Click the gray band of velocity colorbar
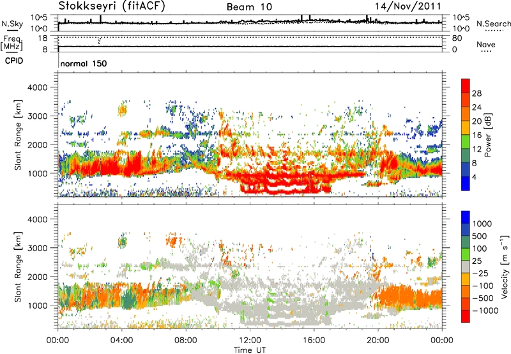Image resolution: width=511 pixels, height=354 pixels. tap(466, 267)
